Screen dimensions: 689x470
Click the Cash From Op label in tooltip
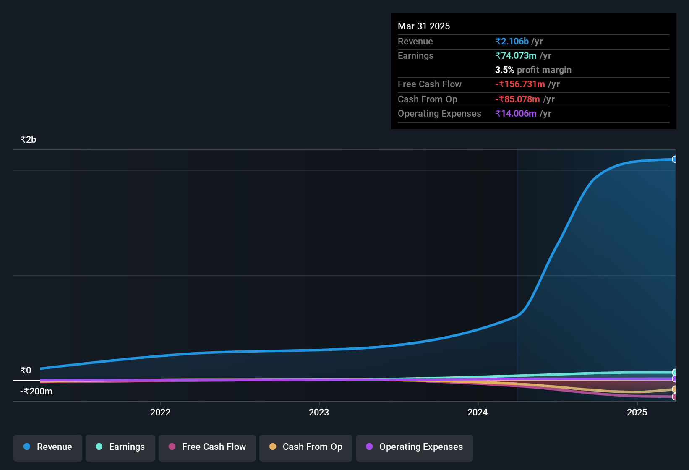click(428, 99)
